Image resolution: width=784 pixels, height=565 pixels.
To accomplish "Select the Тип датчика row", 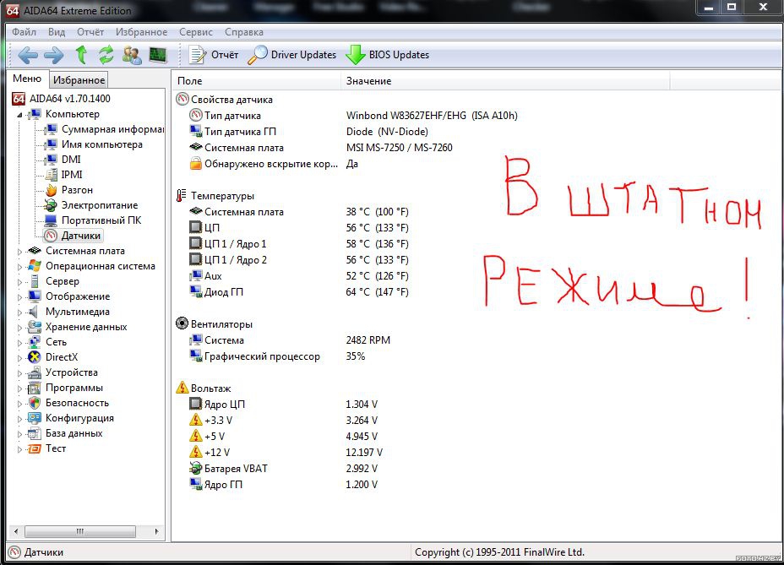I will click(x=355, y=116).
